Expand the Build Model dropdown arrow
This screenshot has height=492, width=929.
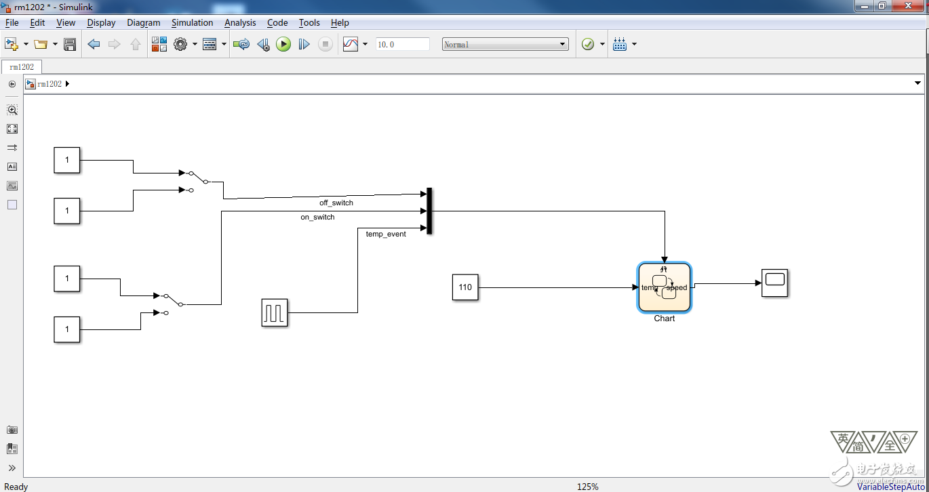click(x=634, y=45)
